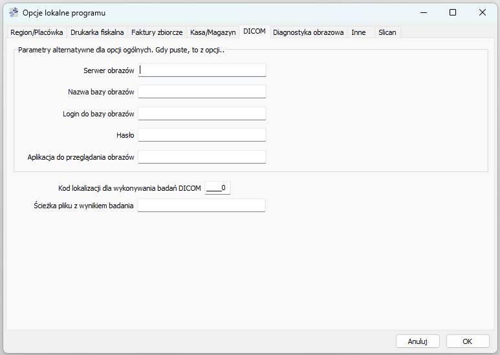Switch to the Region/Placówka tab
The height and width of the screenshot is (355, 500).
[x=37, y=32]
